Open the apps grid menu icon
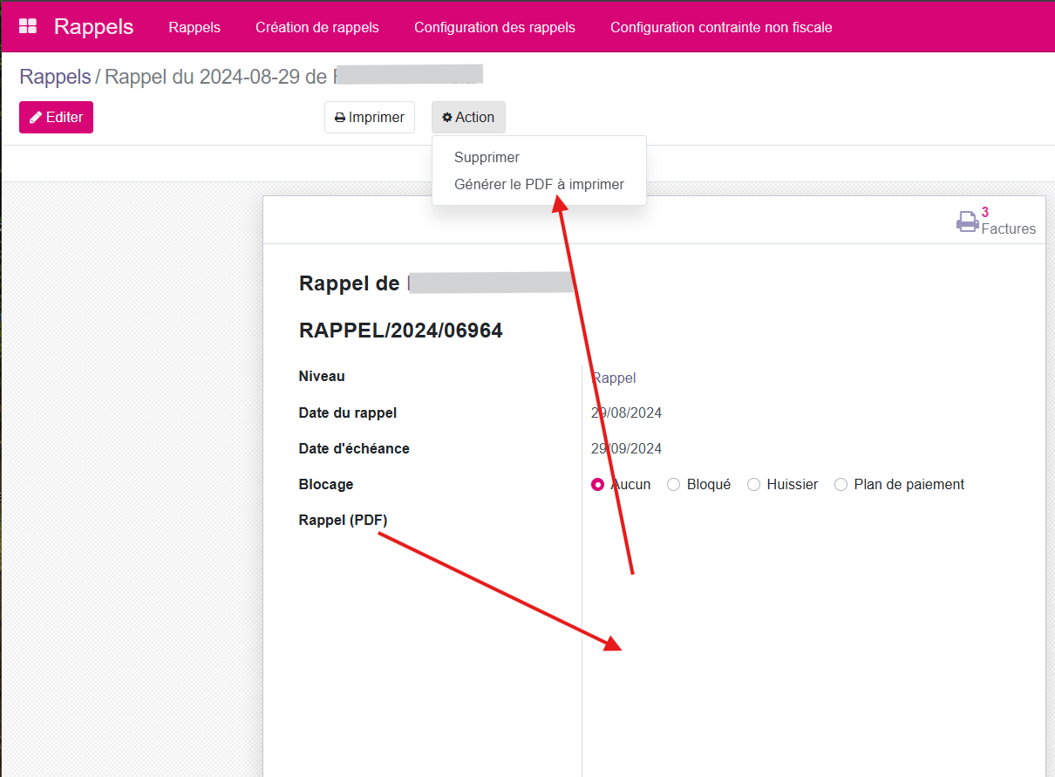This screenshot has height=777, width=1055. point(28,27)
